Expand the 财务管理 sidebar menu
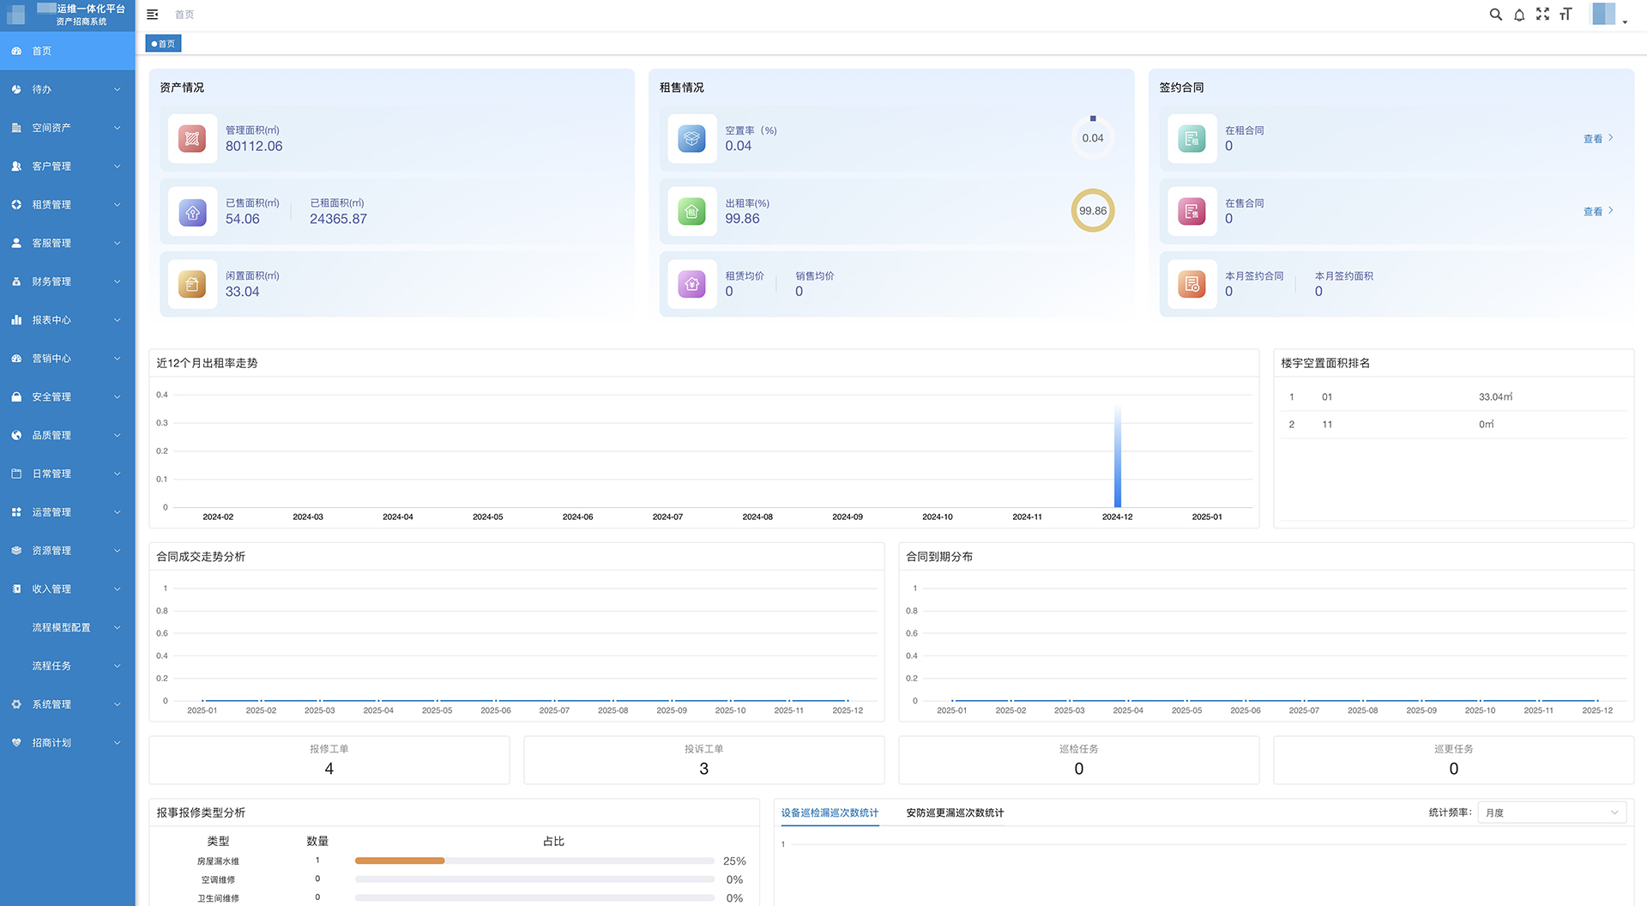This screenshot has width=1647, height=906. pyautogui.click(x=67, y=281)
